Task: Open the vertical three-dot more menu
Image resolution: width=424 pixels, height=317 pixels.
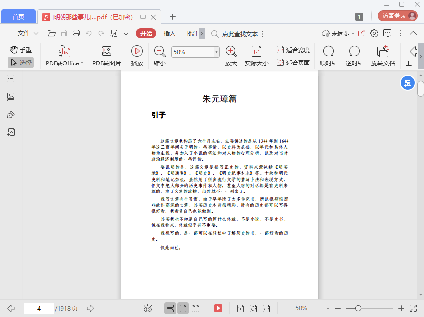Action: coord(400,33)
